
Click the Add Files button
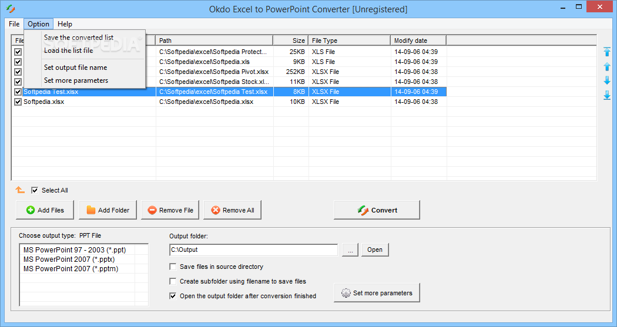[x=45, y=210]
